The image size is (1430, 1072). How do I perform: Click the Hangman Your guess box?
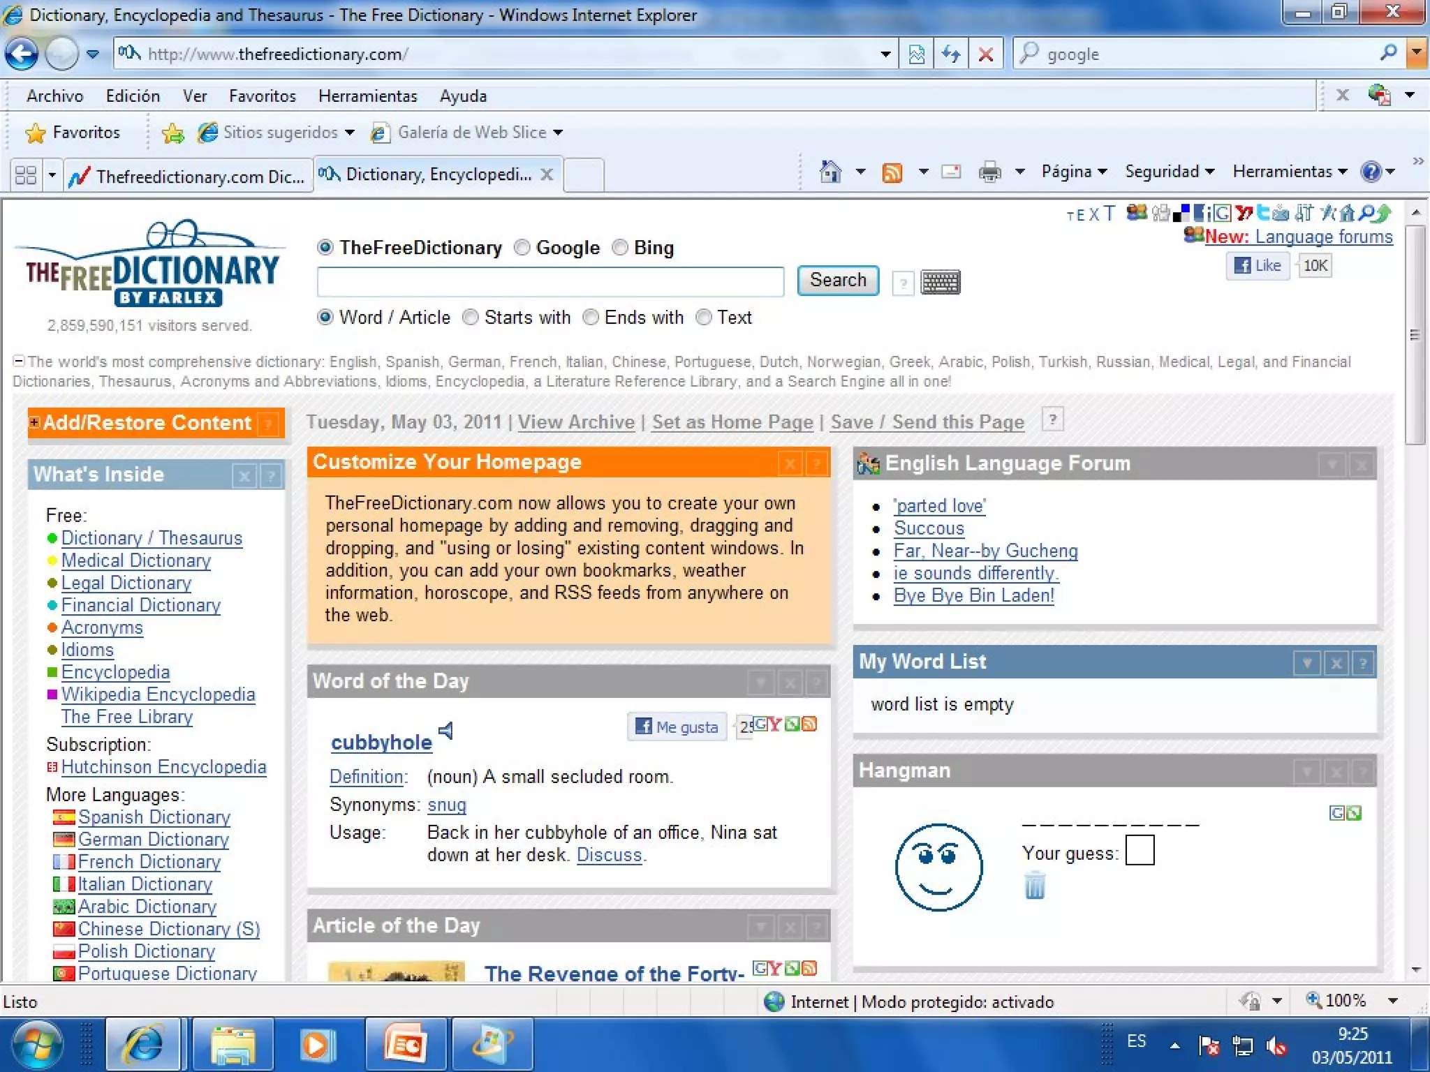pyautogui.click(x=1140, y=851)
